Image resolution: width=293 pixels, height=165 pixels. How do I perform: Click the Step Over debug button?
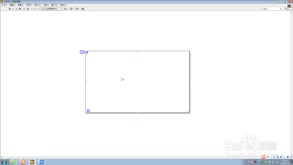click(35, 9)
